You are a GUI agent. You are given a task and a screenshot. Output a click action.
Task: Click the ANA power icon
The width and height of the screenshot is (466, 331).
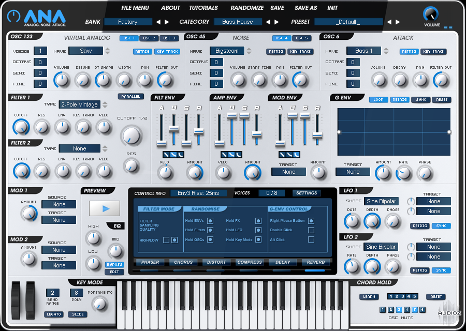coord(13,16)
